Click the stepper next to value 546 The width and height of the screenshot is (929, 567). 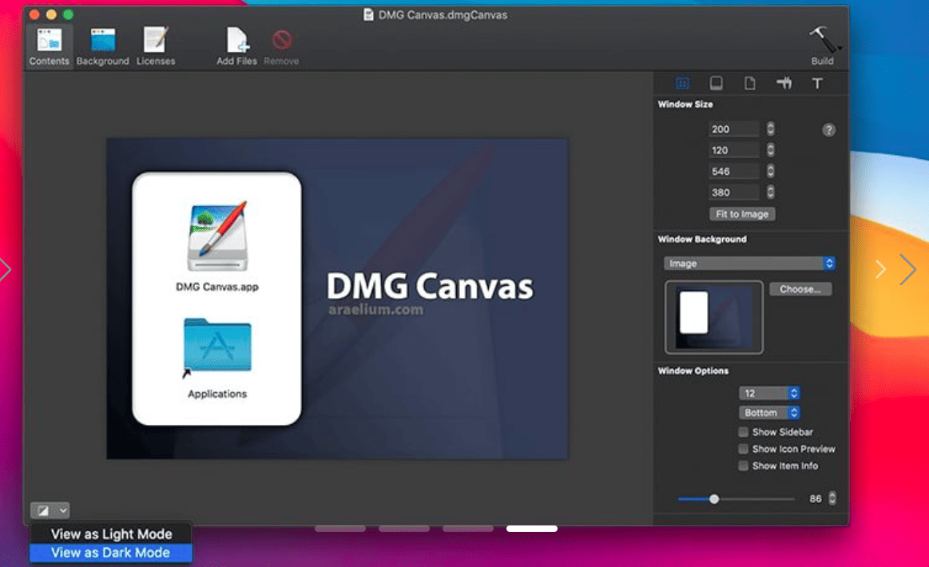[770, 171]
